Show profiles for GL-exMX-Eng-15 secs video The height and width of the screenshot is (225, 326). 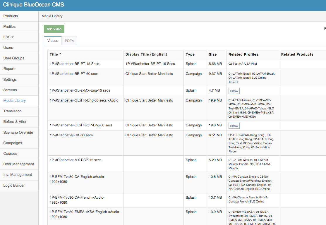(x=234, y=91)
